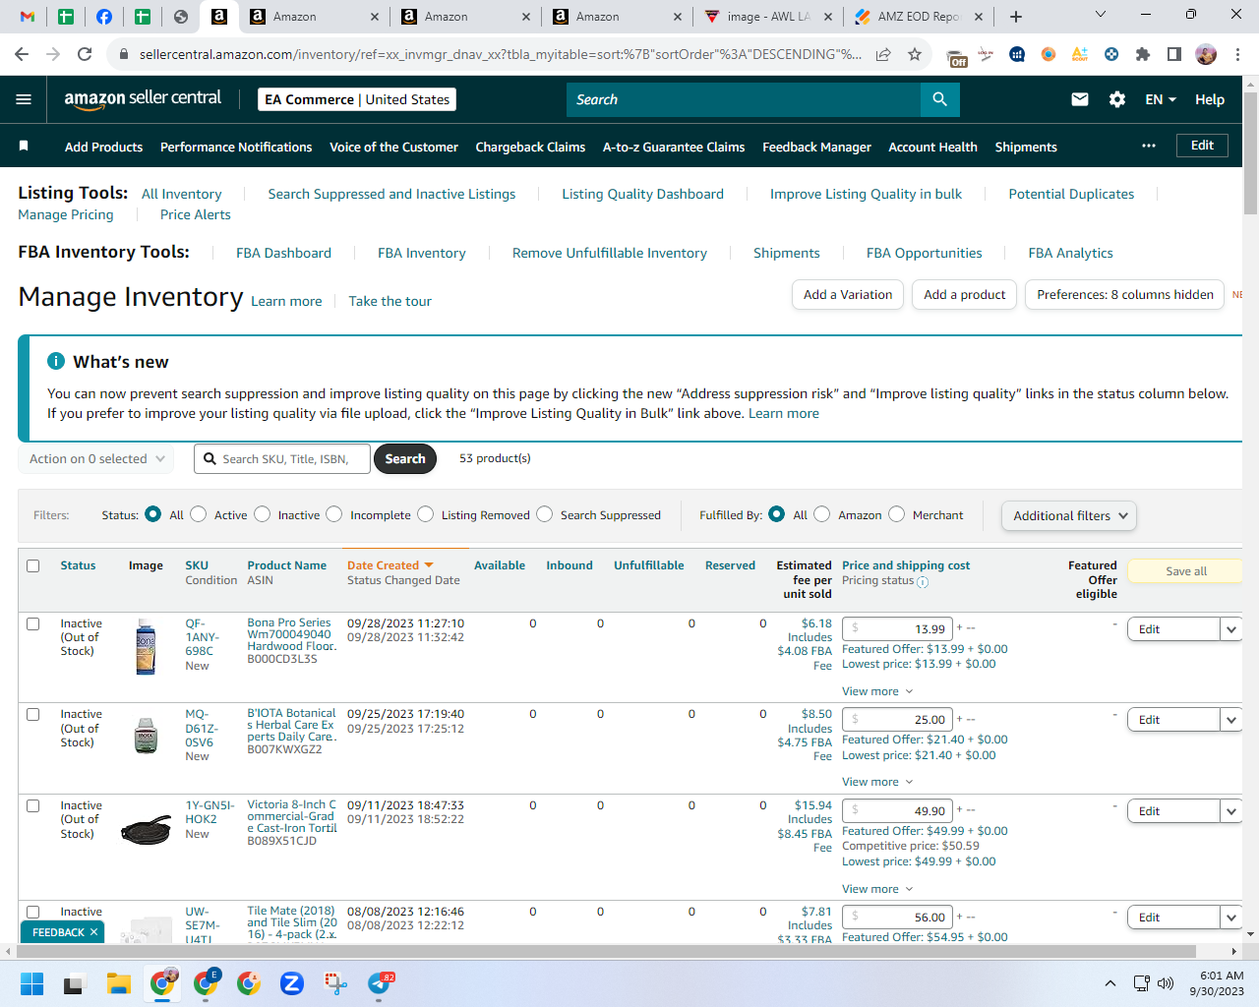Switch to the AMZ EOD Report browser tab

pos(918,17)
